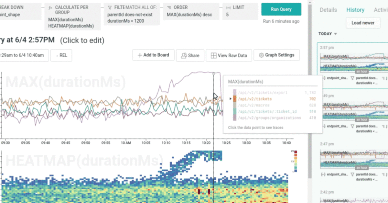
Task: Click the filter funnel icon in query builder
Action: (x=110, y=7)
